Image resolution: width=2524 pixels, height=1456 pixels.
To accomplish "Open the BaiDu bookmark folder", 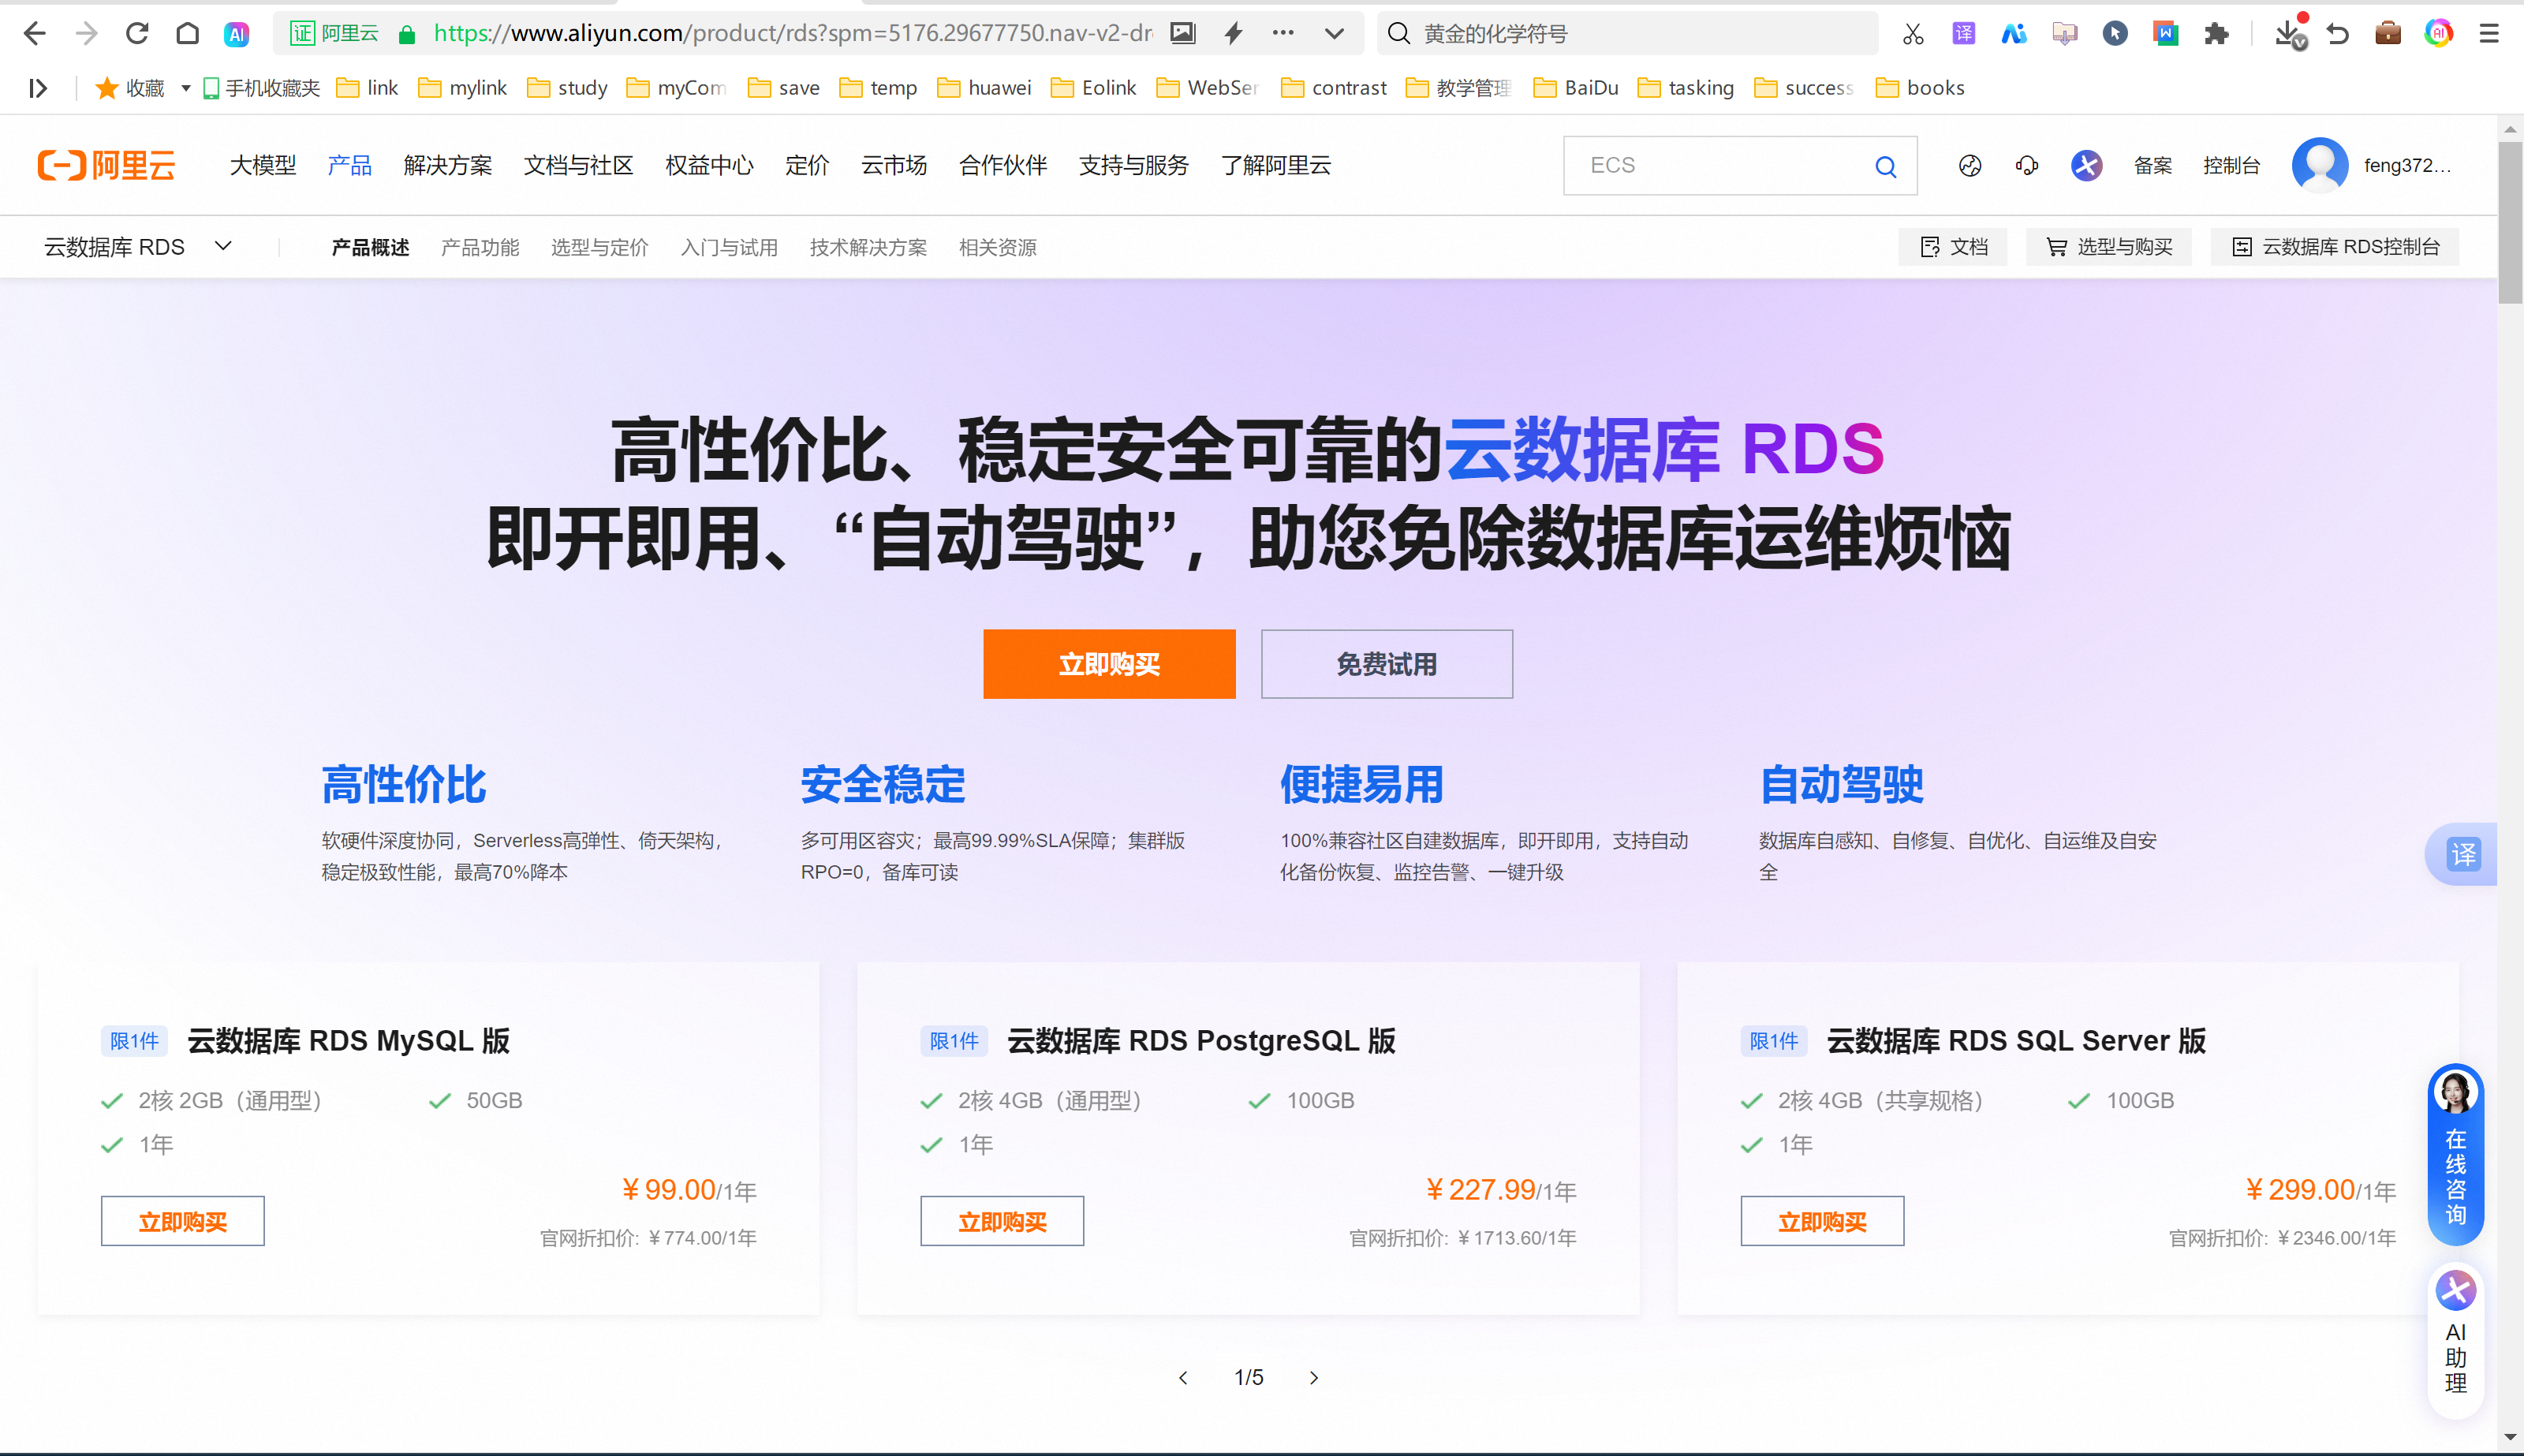I will 1576,88.
